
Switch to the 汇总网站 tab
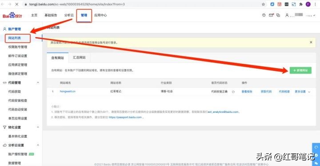click(79, 58)
